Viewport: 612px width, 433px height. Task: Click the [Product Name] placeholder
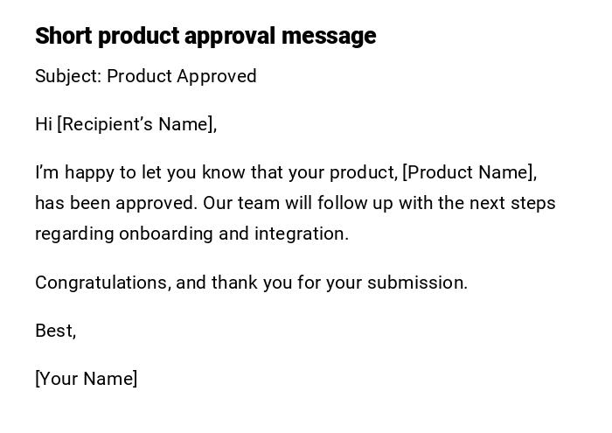[x=469, y=172]
